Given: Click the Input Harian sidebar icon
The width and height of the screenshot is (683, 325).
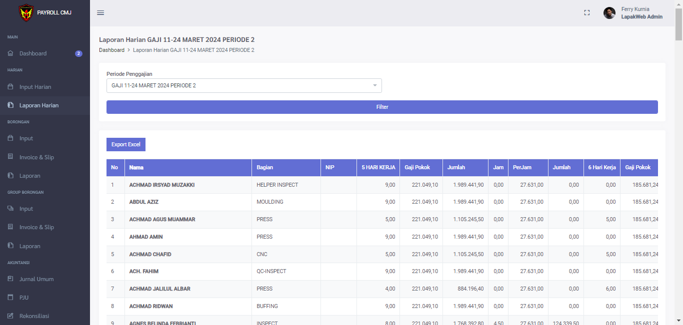Looking at the screenshot, I should [10, 87].
